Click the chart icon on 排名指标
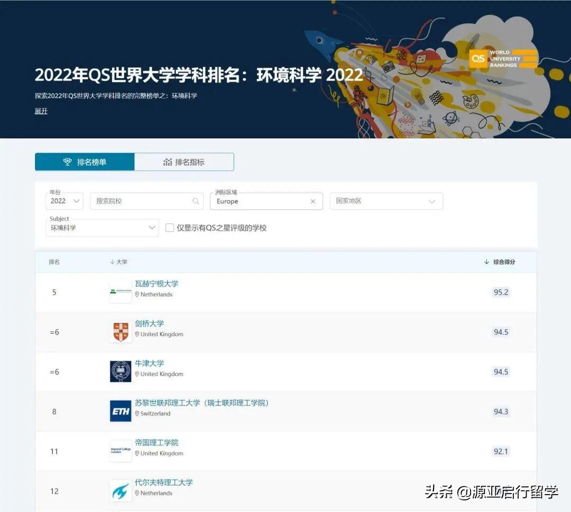Image resolution: width=571 pixels, height=512 pixels. click(168, 162)
